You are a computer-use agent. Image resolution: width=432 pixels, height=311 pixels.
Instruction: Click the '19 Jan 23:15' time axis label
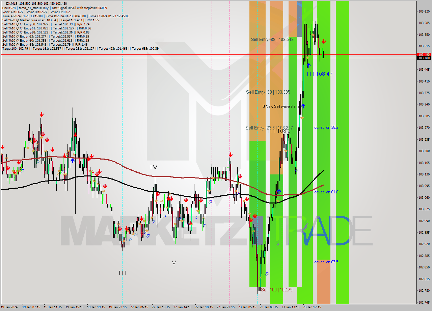[117, 307]
